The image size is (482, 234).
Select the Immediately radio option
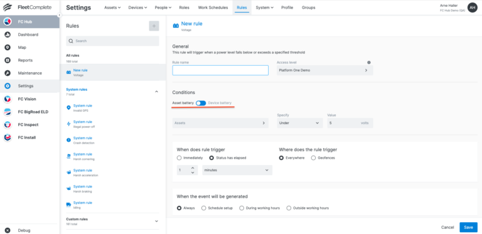click(179, 158)
